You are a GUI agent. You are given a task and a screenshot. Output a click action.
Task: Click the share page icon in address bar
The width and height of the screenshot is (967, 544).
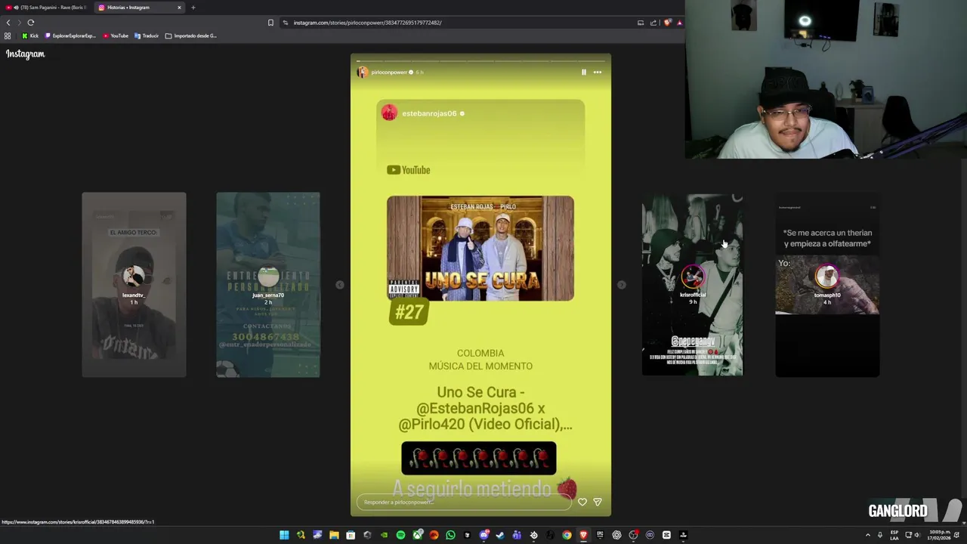pos(653,23)
